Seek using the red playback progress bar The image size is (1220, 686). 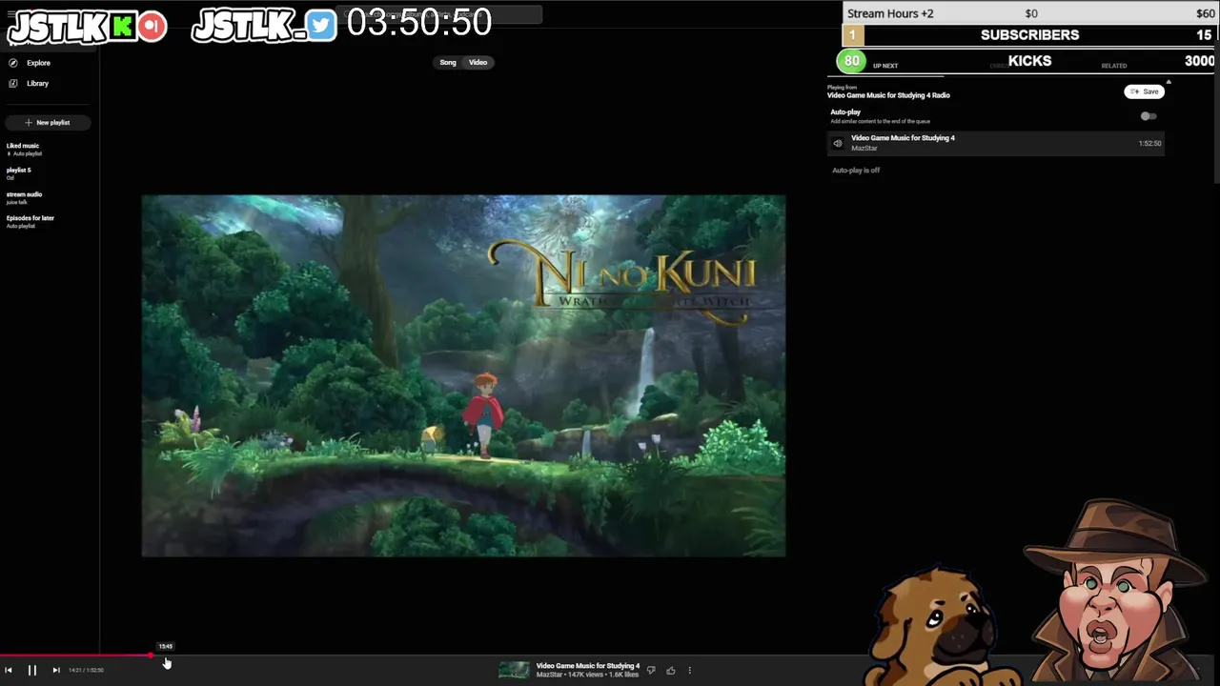(76, 656)
